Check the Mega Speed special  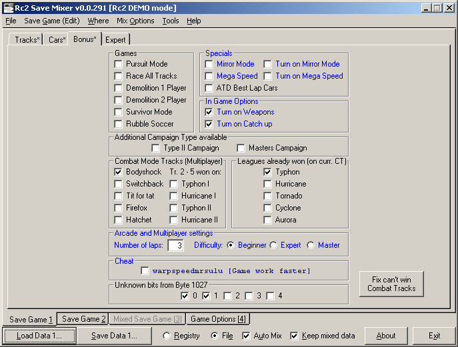pos(209,76)
